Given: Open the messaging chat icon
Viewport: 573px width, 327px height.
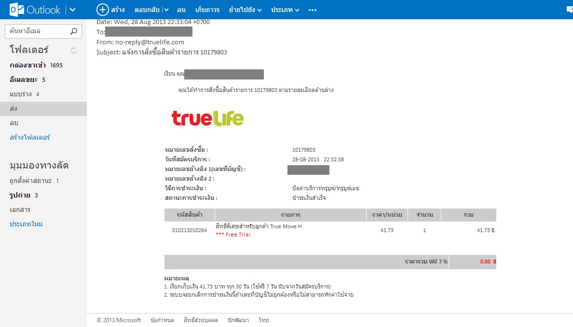Looking at the screenshot, I should point(569,10).
